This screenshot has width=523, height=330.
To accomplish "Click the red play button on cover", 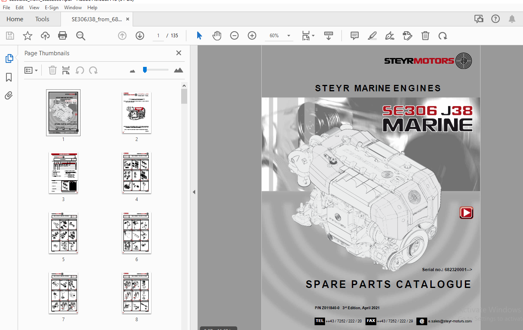I will (x=466, y=213).
